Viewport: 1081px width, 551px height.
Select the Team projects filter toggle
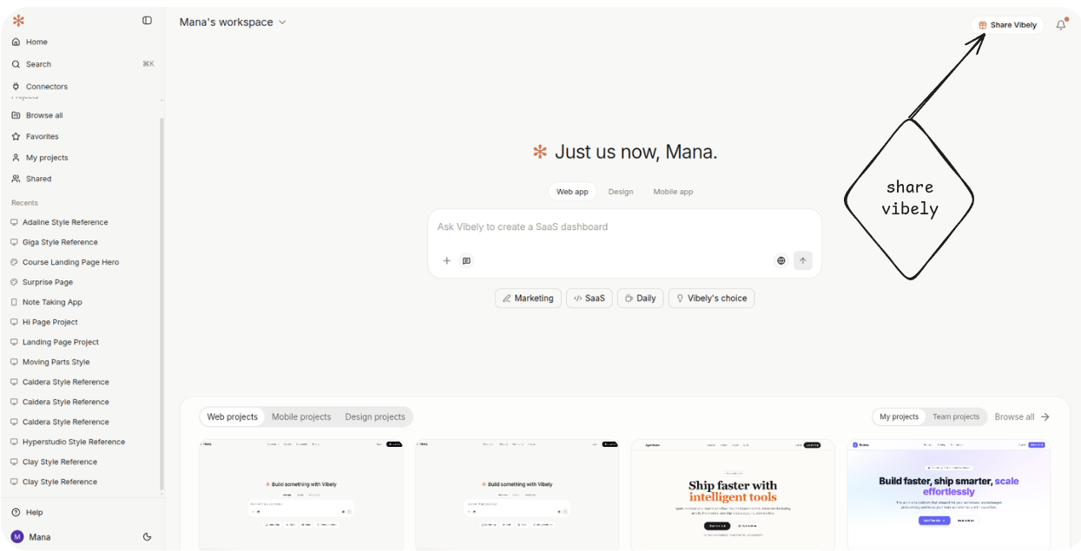point(956,417)
